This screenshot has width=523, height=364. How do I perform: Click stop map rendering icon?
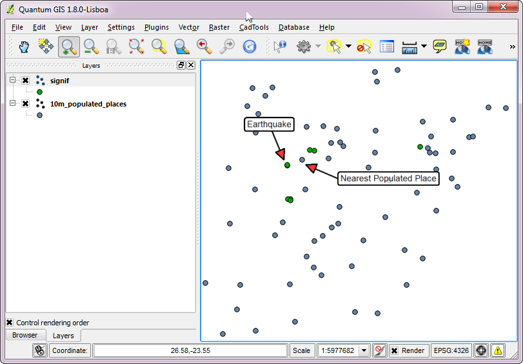379,350
